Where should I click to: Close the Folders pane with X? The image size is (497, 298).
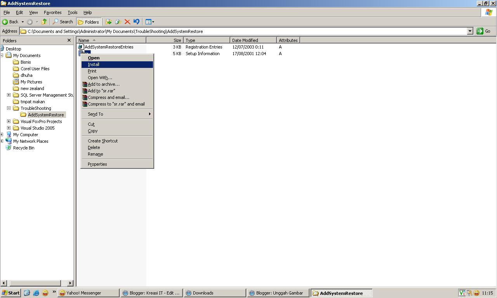click(x=69, y=40)
